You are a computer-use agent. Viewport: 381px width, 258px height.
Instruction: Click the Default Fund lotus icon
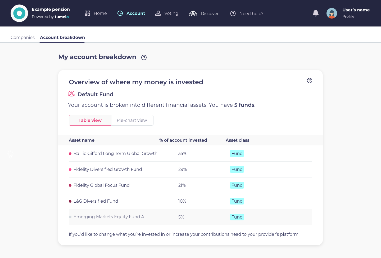71,94
